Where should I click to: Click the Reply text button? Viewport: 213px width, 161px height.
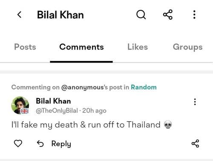61,144
